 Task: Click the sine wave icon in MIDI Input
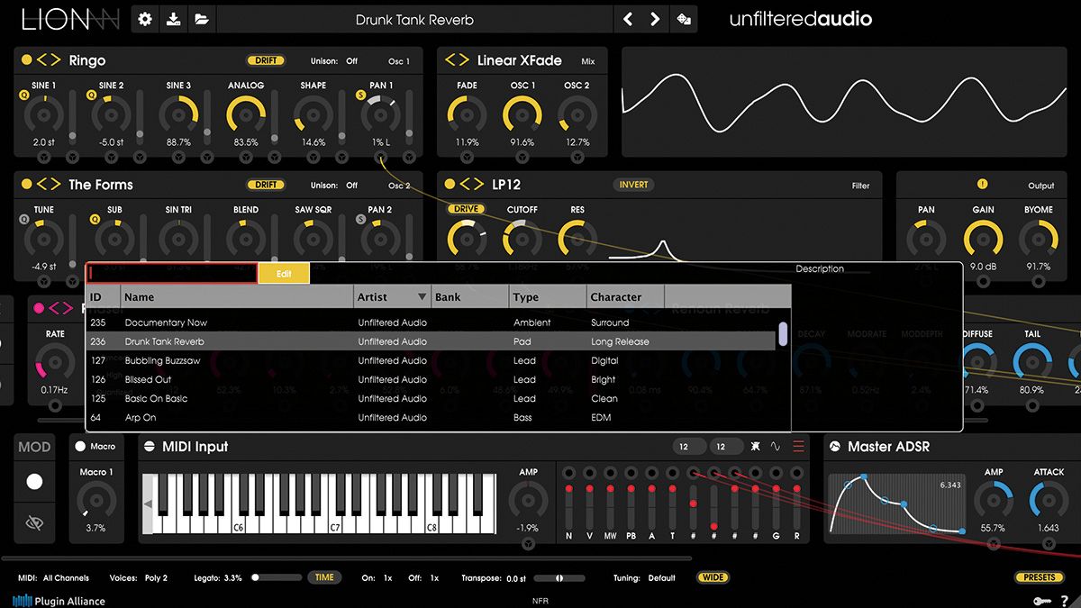tap(776, 447)
